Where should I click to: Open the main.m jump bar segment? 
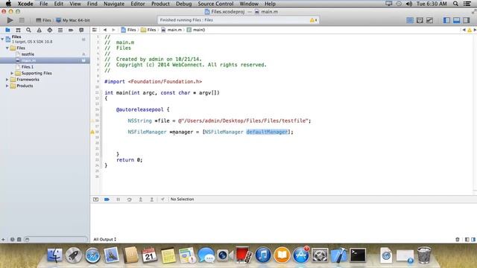click(171, 30)
